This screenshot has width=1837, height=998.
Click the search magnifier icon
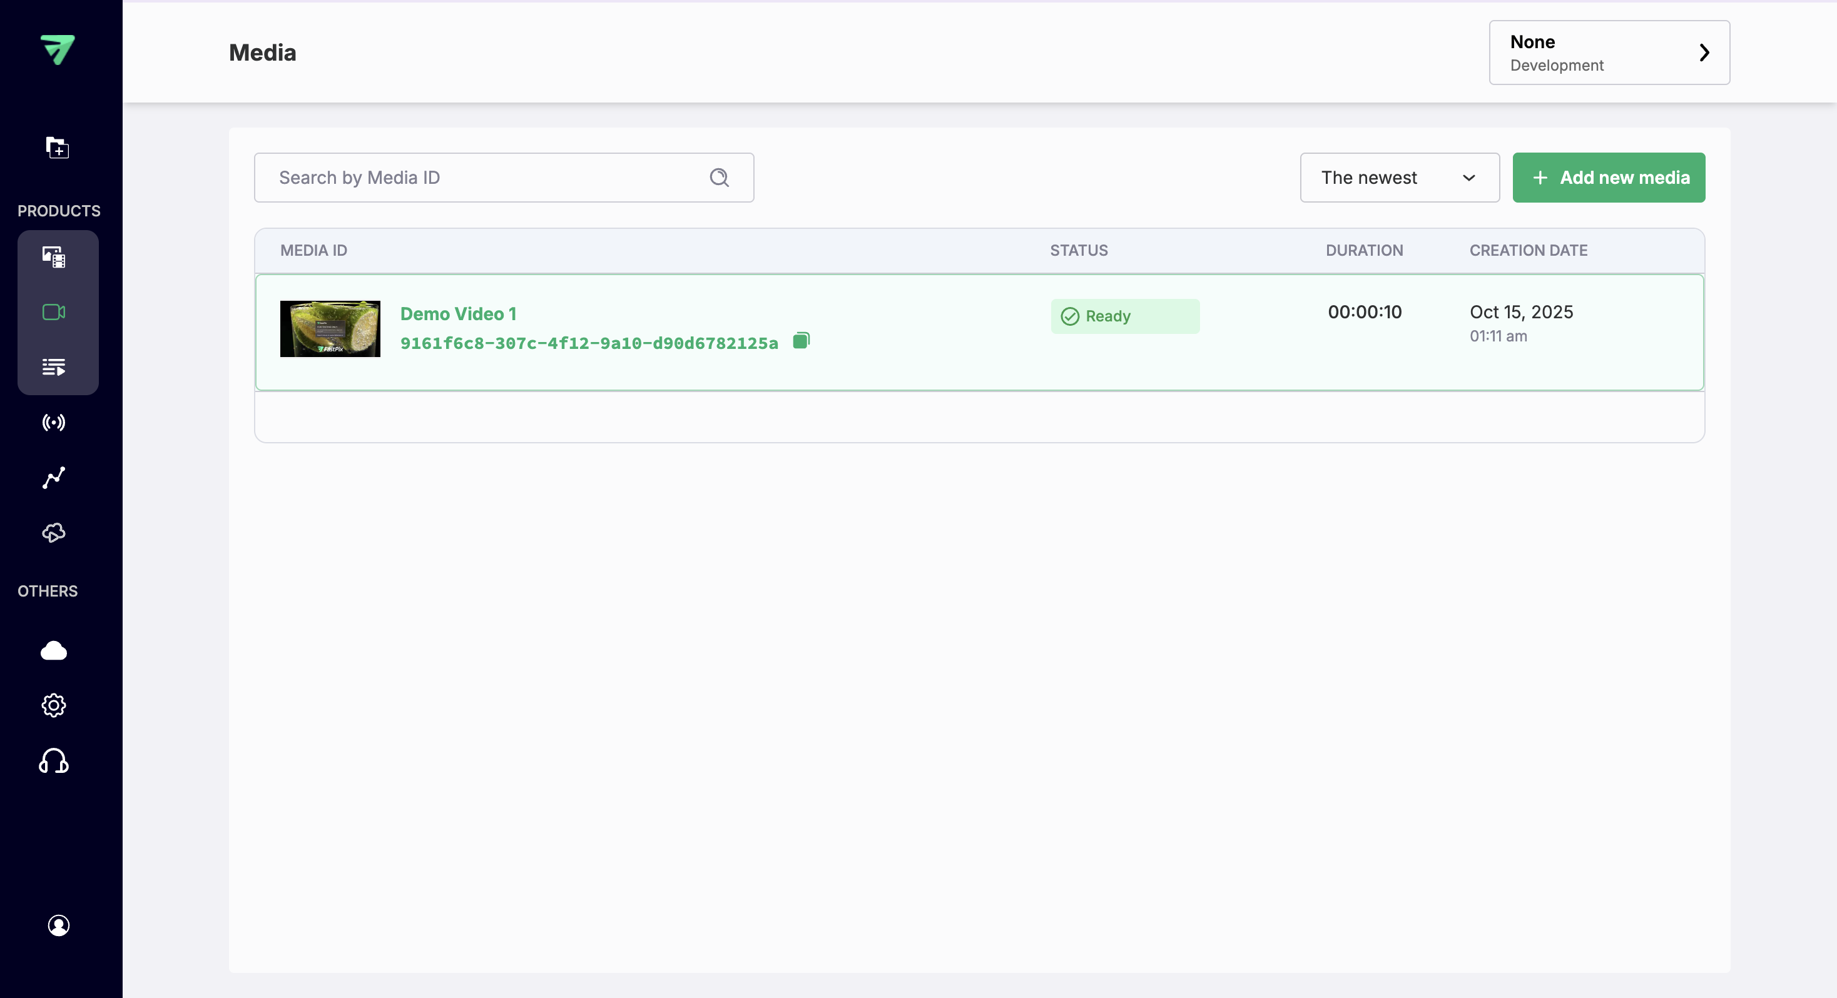(x=719, y=177)
